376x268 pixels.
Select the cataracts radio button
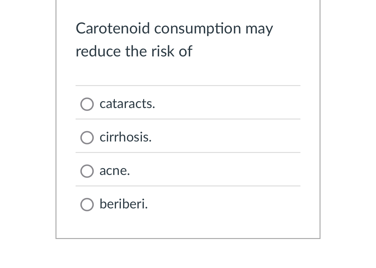[x=87, y=104]
